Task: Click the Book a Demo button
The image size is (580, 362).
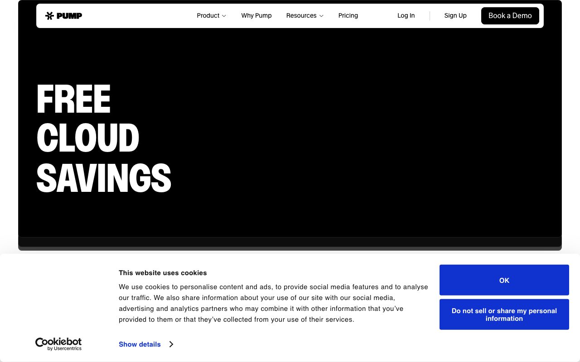Action: [510, 15]
